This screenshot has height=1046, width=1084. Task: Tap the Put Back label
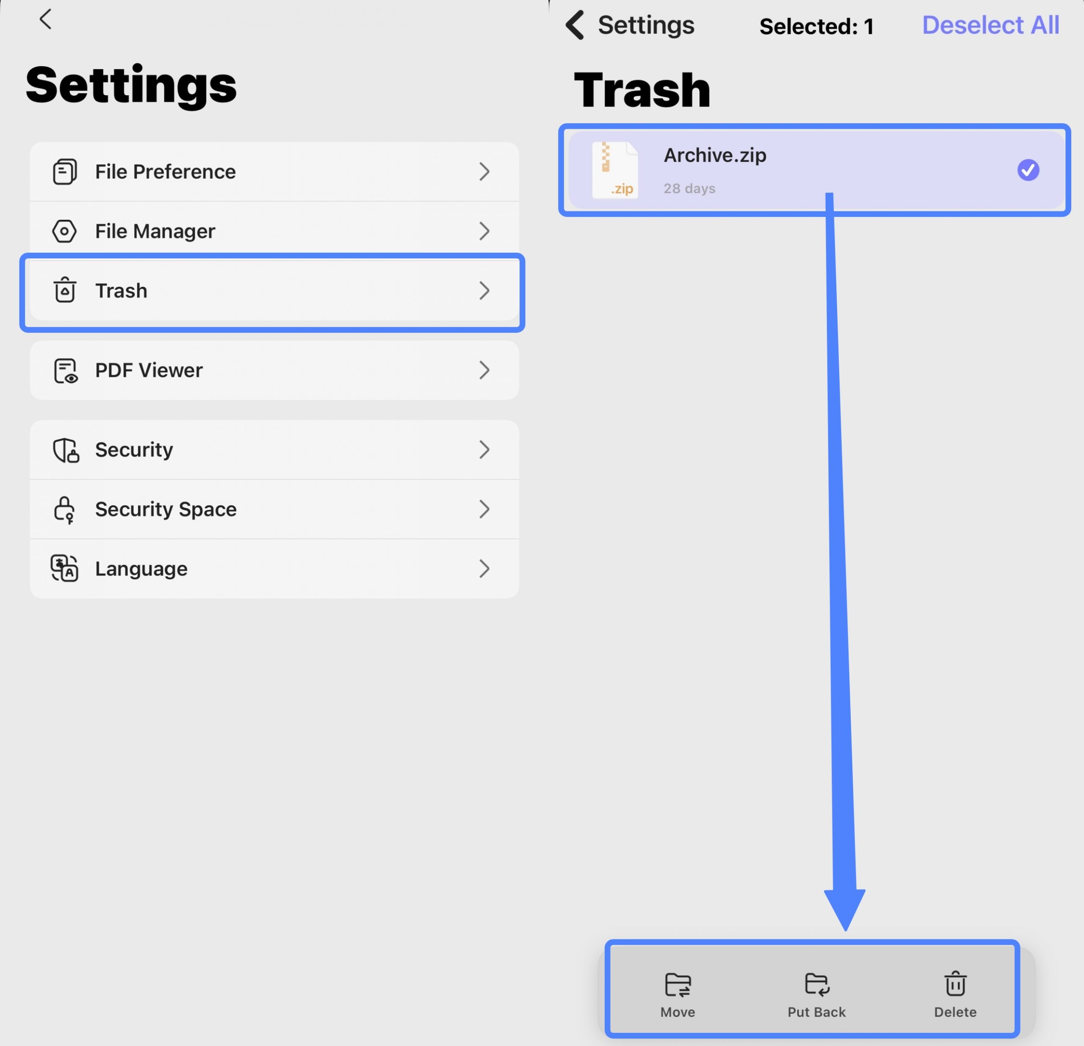click(817, 1012)
